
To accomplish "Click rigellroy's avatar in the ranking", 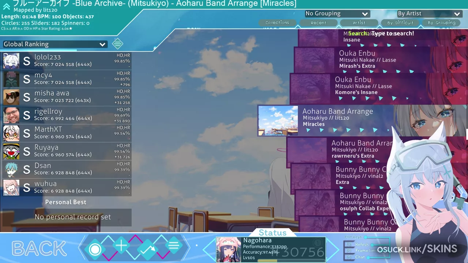I will pyautogui.click(x=11, y=115).
